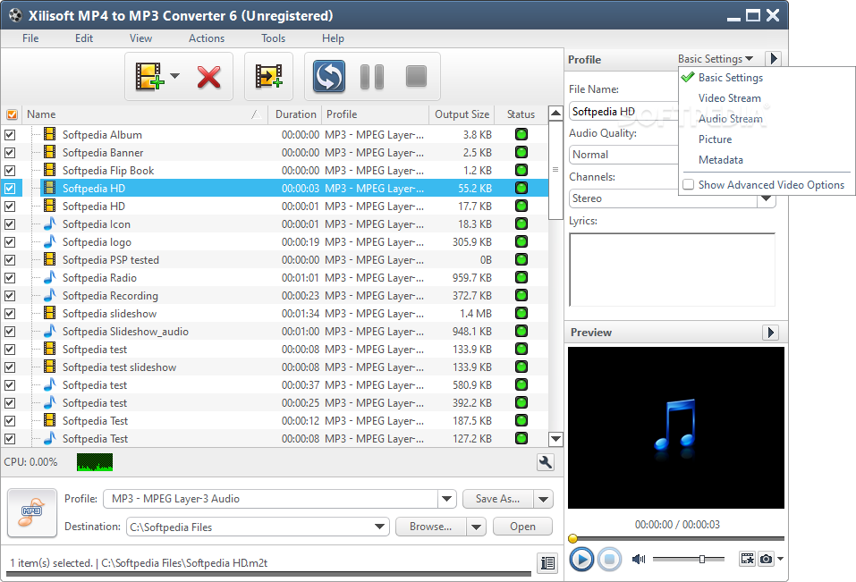The image size is (856, 582).
Task: Open the Browse dropdown arrow
Action: 476,527
